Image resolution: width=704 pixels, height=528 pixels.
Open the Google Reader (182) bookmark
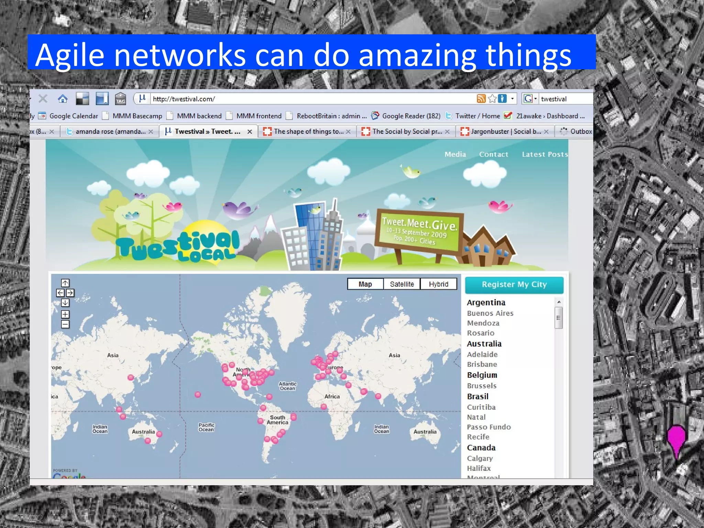point(406,116)
